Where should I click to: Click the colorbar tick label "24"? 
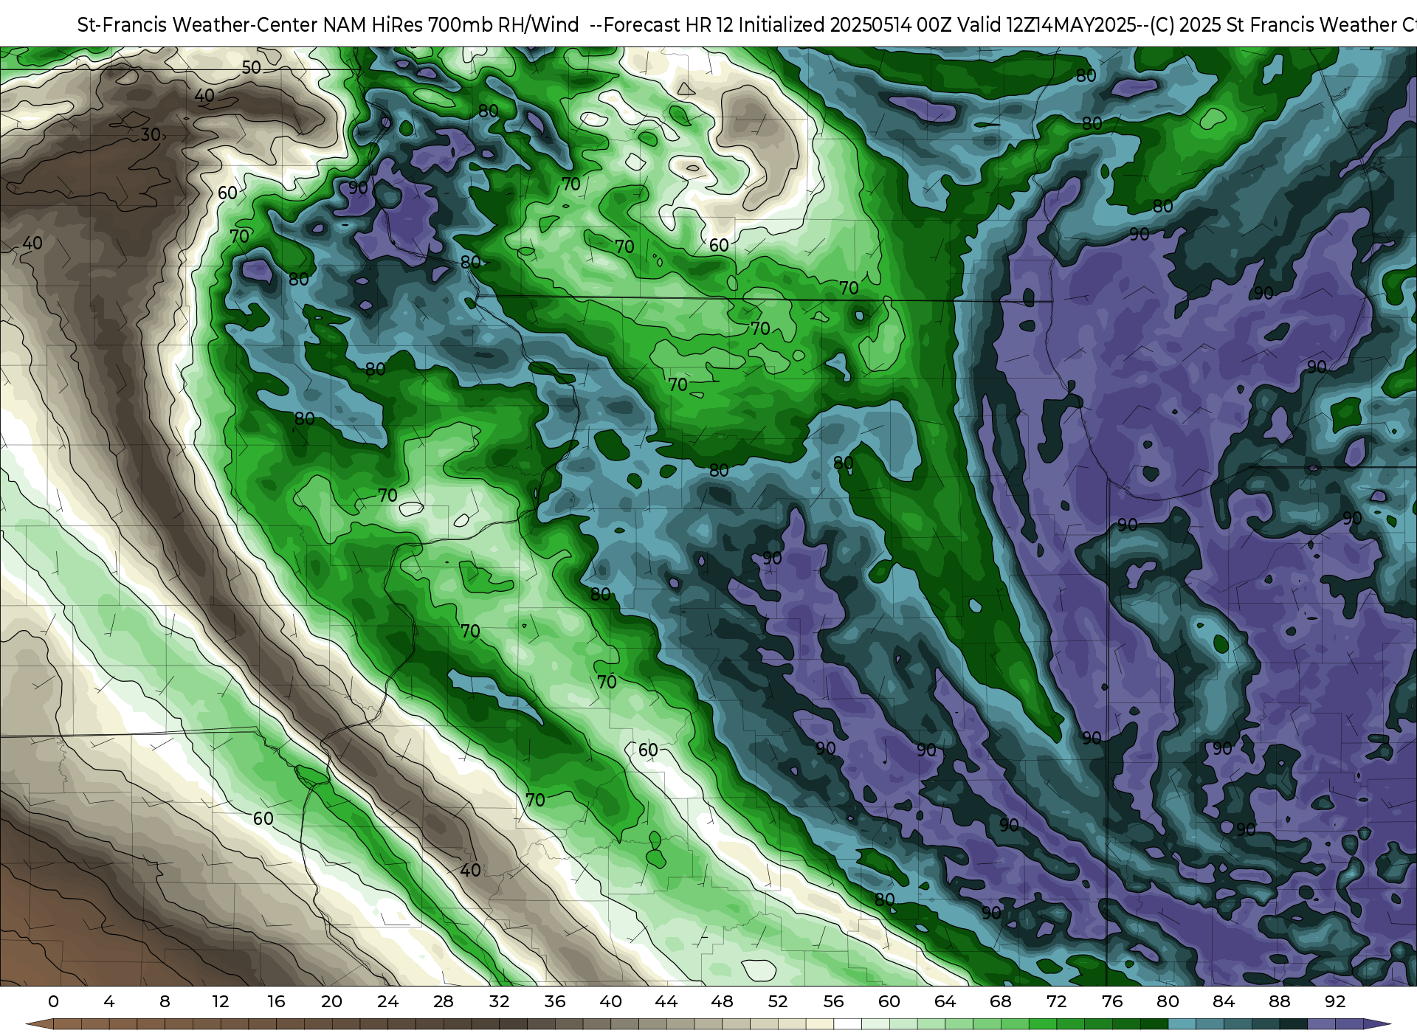(387, 1001)
